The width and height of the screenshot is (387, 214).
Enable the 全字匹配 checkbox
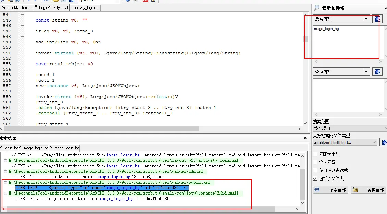pyautogui.click(x=315, y=162)
